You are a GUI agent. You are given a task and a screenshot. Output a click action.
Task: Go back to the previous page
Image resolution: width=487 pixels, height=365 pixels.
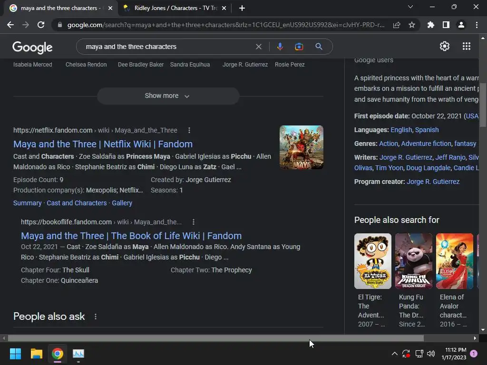[x=10, y=25]
